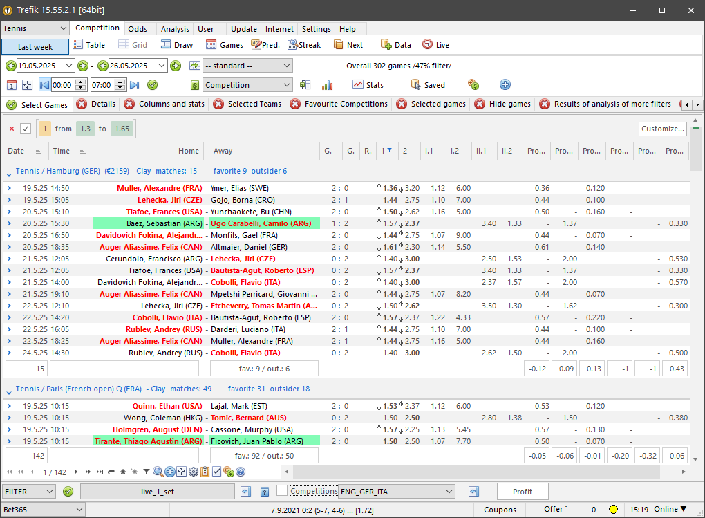Open the Data tool in the toolbar
Image resolution: width=705 pixels, height=518 pixels.
[x=384, y=44]
